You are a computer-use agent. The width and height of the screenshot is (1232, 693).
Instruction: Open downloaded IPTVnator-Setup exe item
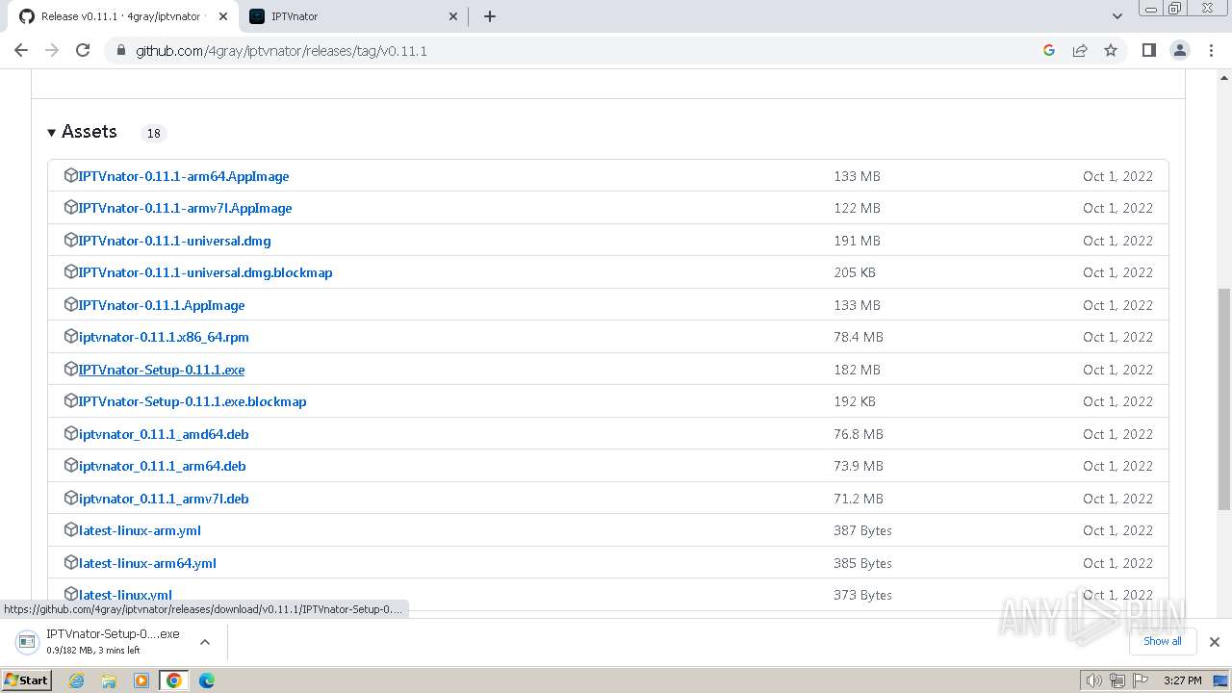click(x=101, y=641)
